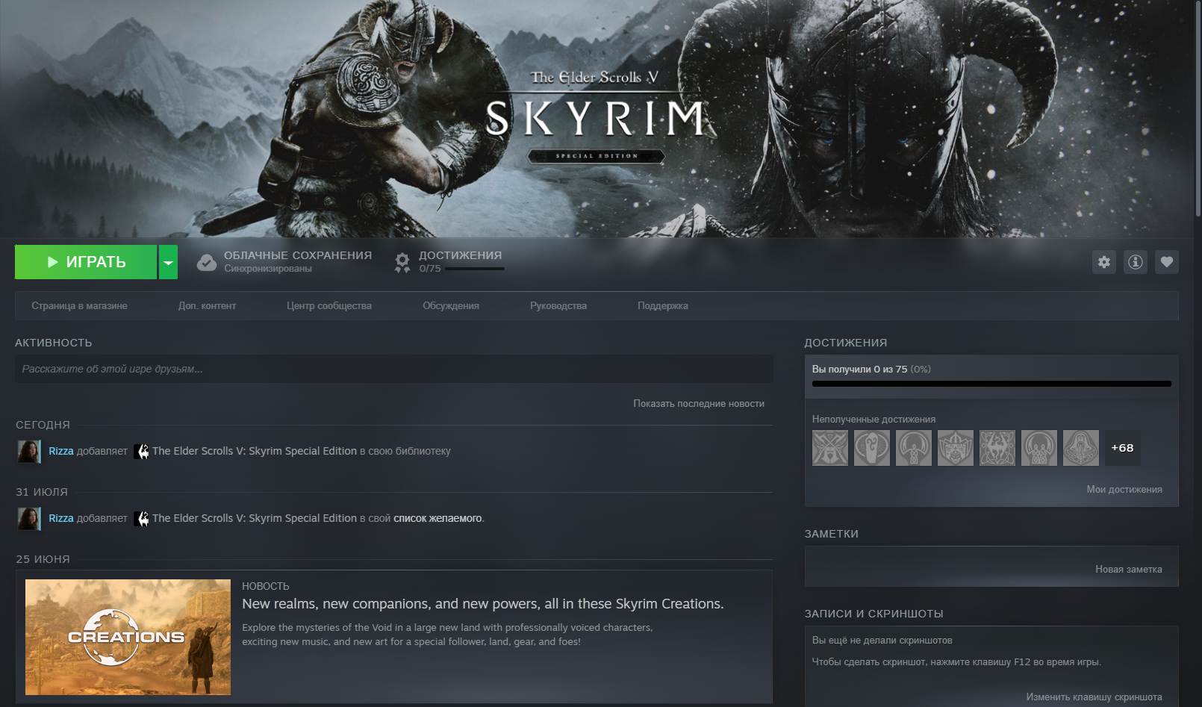
Task: Focus the Расскажите об этой игре друзьям field
Action: 394,369
